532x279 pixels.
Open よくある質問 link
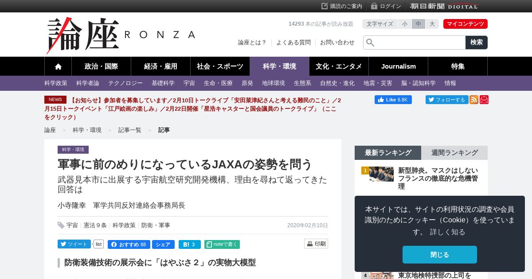click(293, 43)
